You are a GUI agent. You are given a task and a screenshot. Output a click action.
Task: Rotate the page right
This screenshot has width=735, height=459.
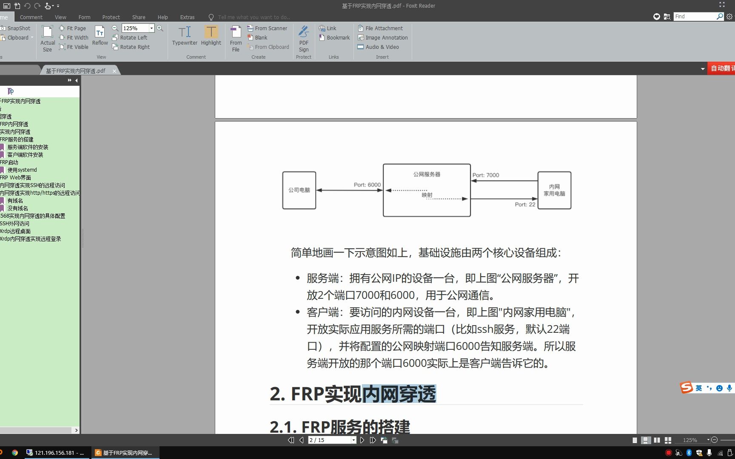131,47
